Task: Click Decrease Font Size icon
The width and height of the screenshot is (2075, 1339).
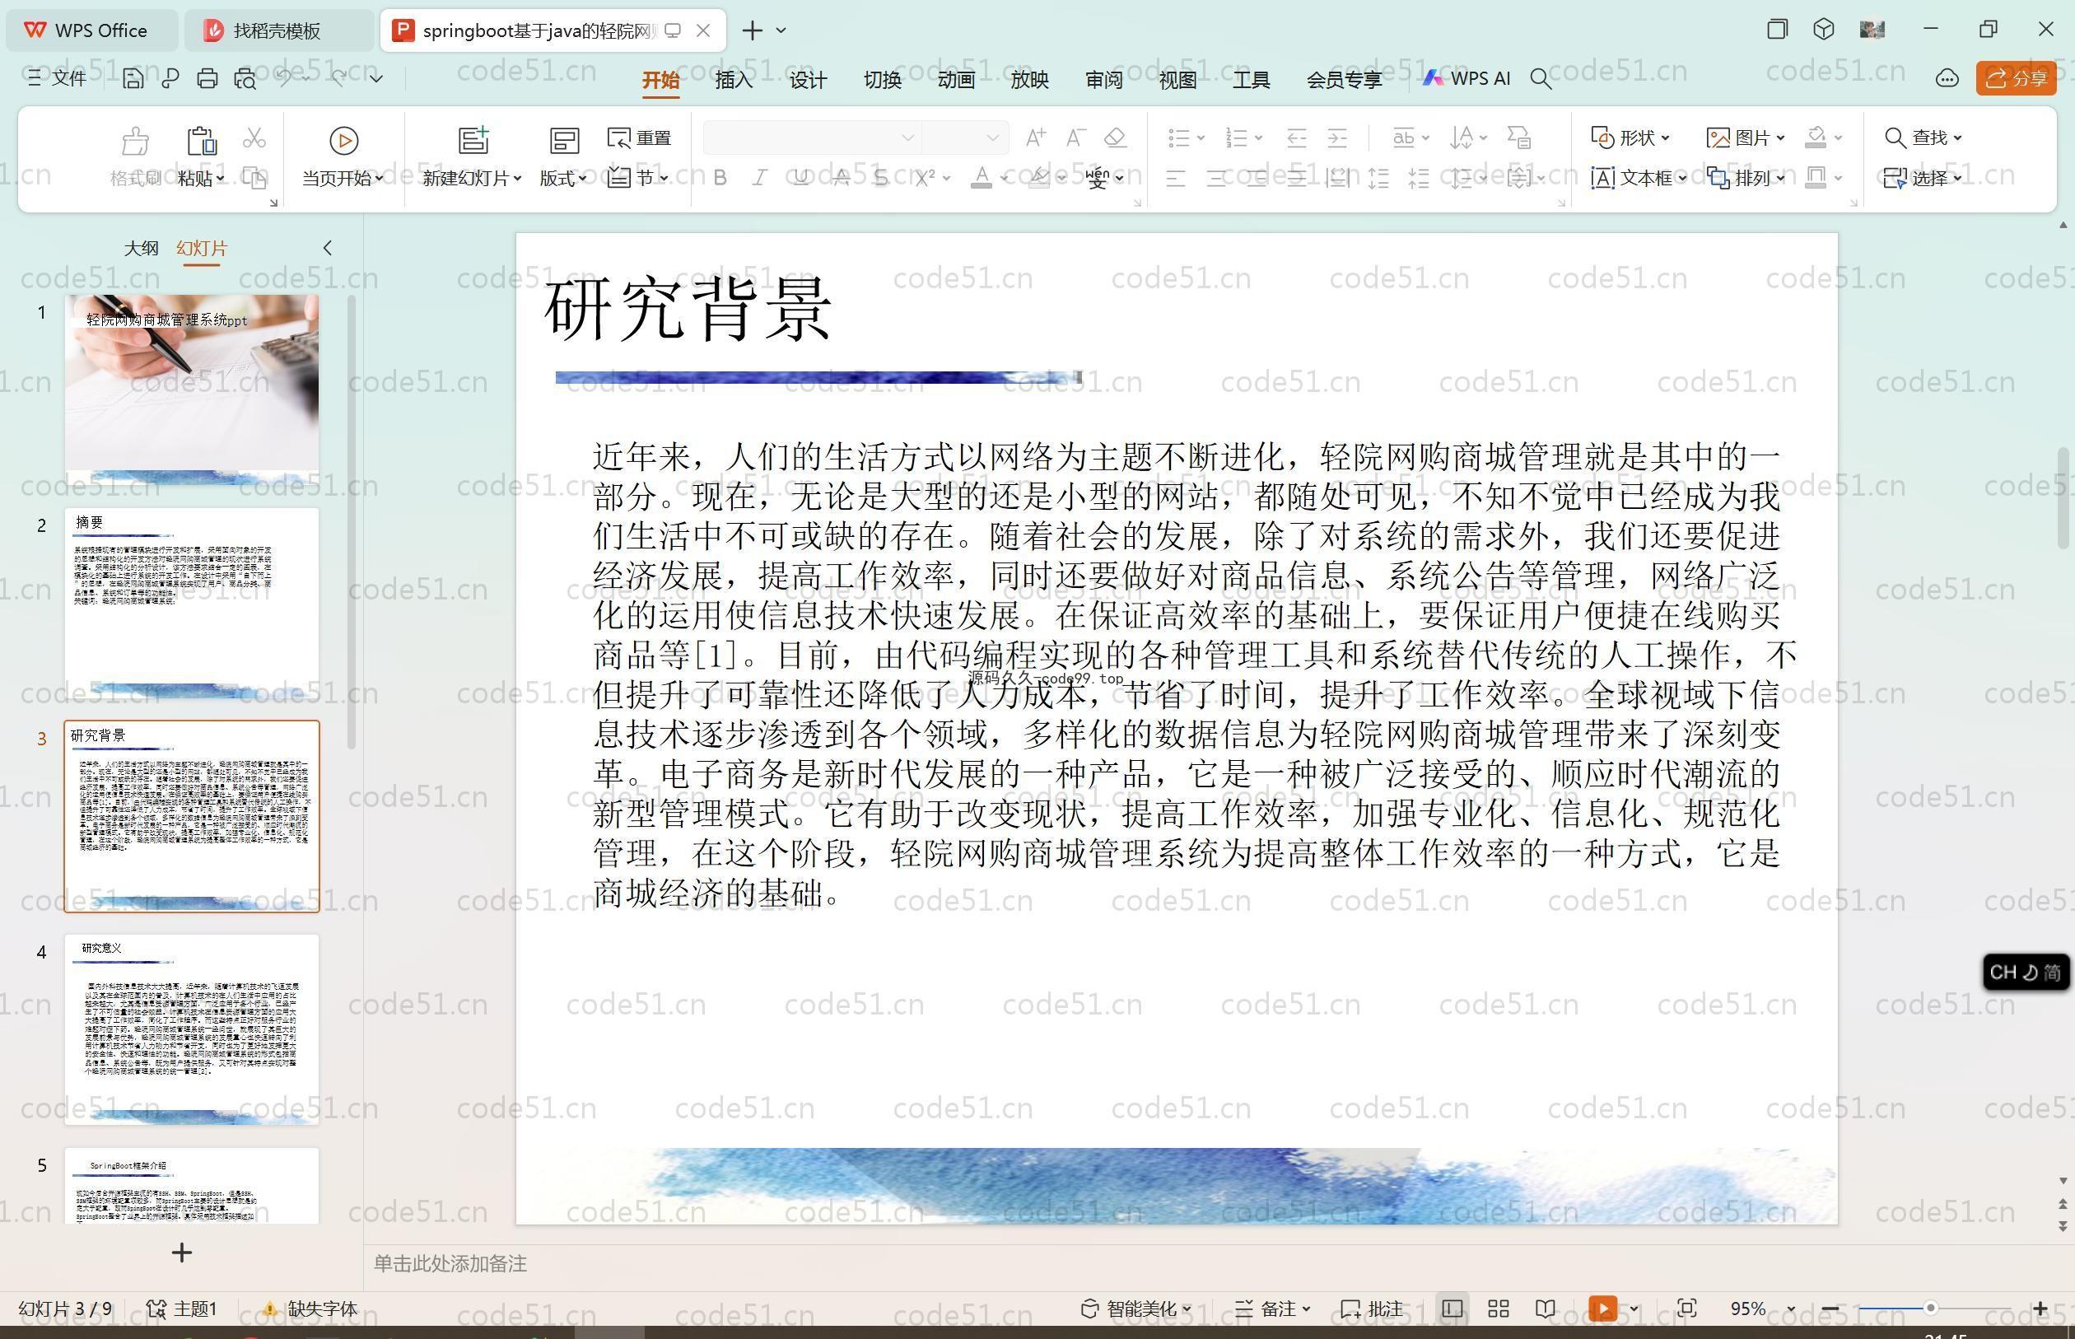Action: [x=1075, y=138]
